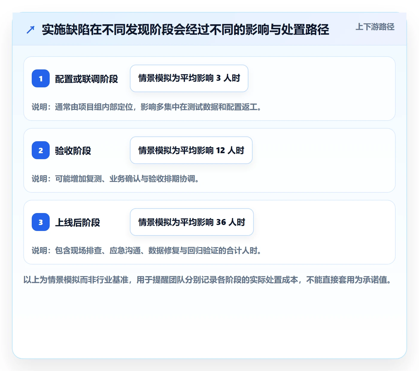Click the number 1 step badge
The width and height of the screenshot is (419, 371).
pos(41,78)
